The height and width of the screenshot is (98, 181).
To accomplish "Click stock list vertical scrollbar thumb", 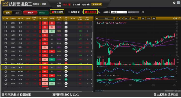I will coord(93,40).
